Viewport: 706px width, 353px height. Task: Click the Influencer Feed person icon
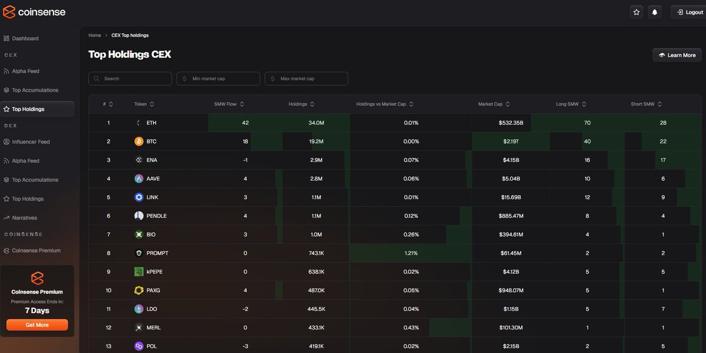click(x=6, y=142)
